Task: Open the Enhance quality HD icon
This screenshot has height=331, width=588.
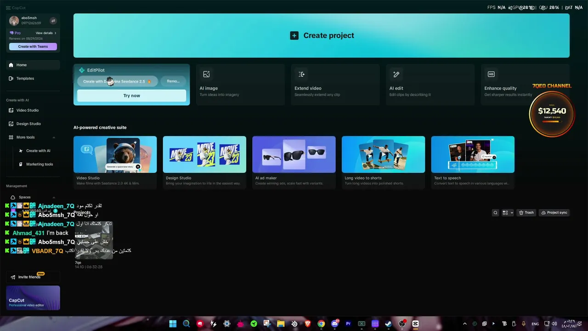Action: [491, 74]
